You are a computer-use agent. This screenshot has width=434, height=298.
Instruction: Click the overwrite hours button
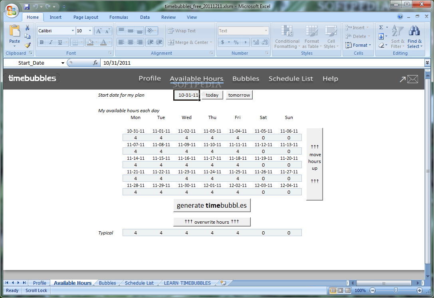(x=212, y=222)
